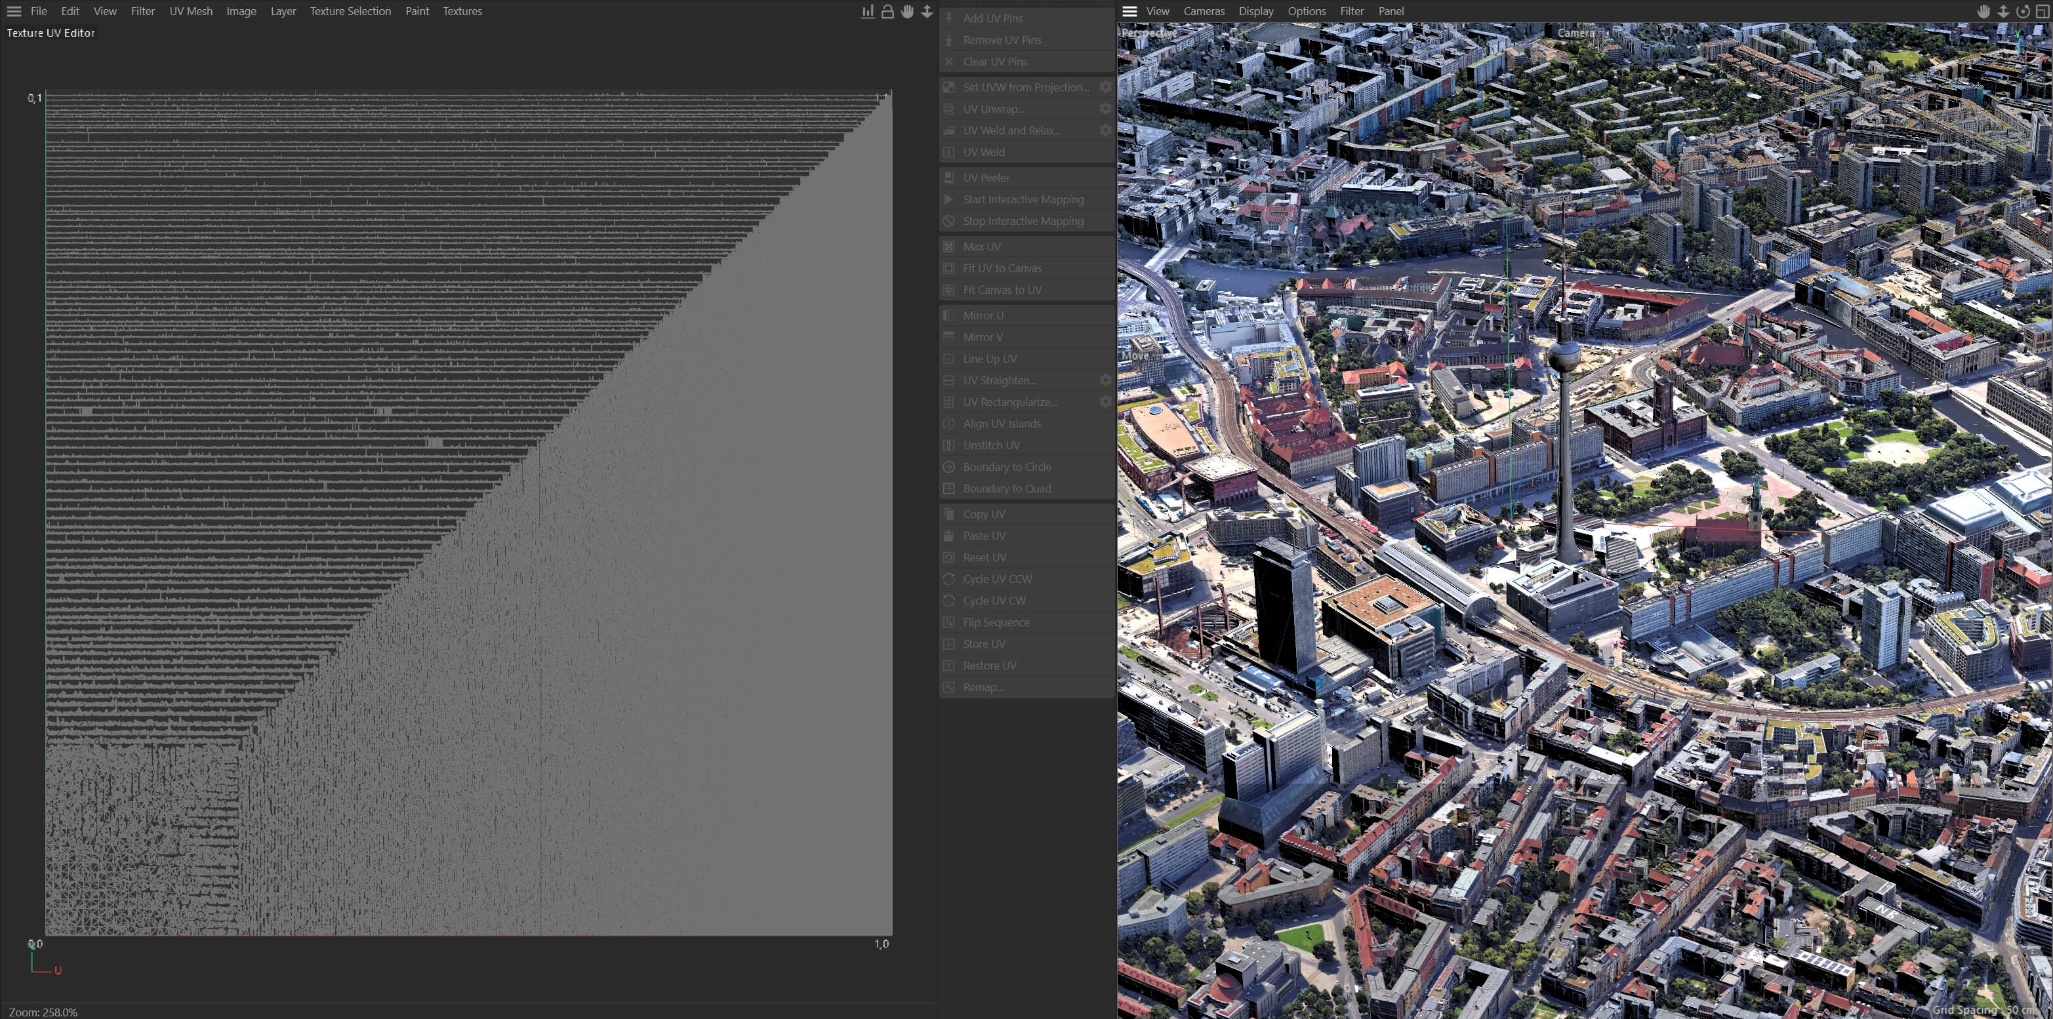
Task: Toggle the lock icon in UV editor header
Action: [887, 11]
